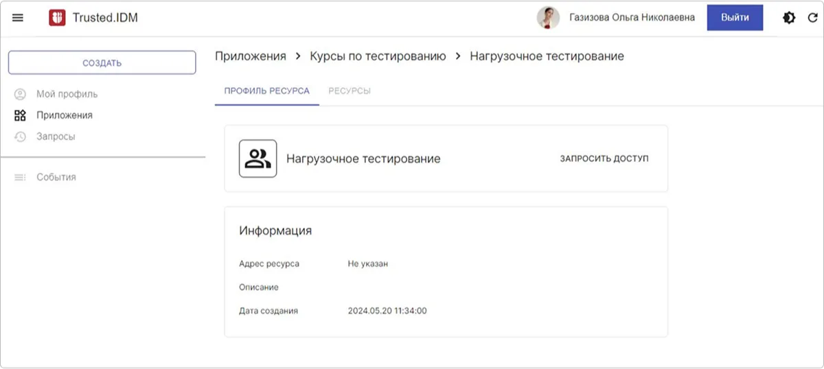Click the username Газизова Ольга Николаевна
The width and height of the screenshot is (824, 369).
tap(632, 18)
